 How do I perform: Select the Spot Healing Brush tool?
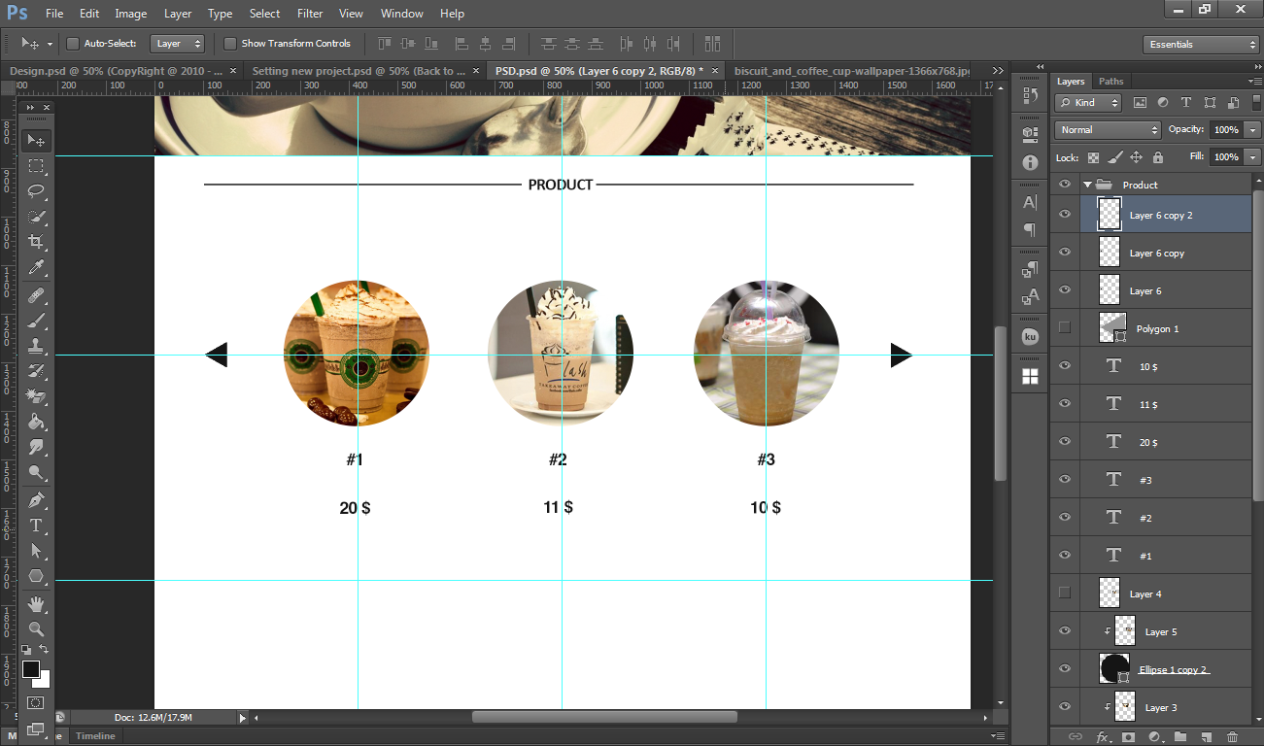click(36, 294)
